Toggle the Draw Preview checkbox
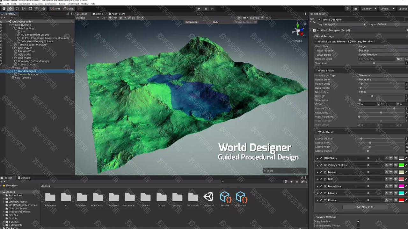 358,221
